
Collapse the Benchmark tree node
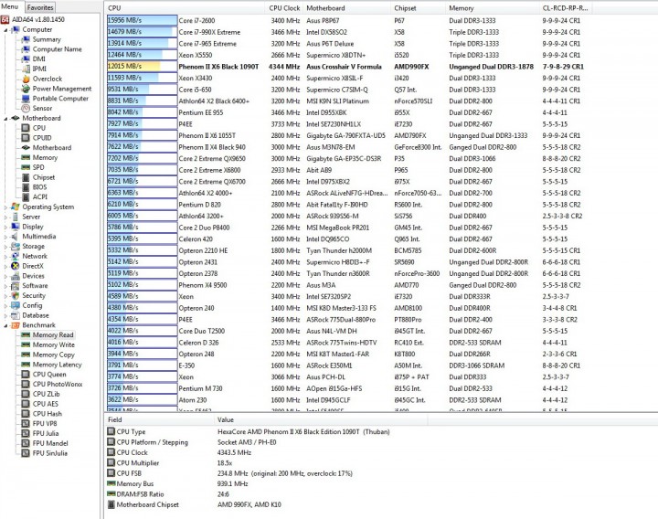(5, 326)
